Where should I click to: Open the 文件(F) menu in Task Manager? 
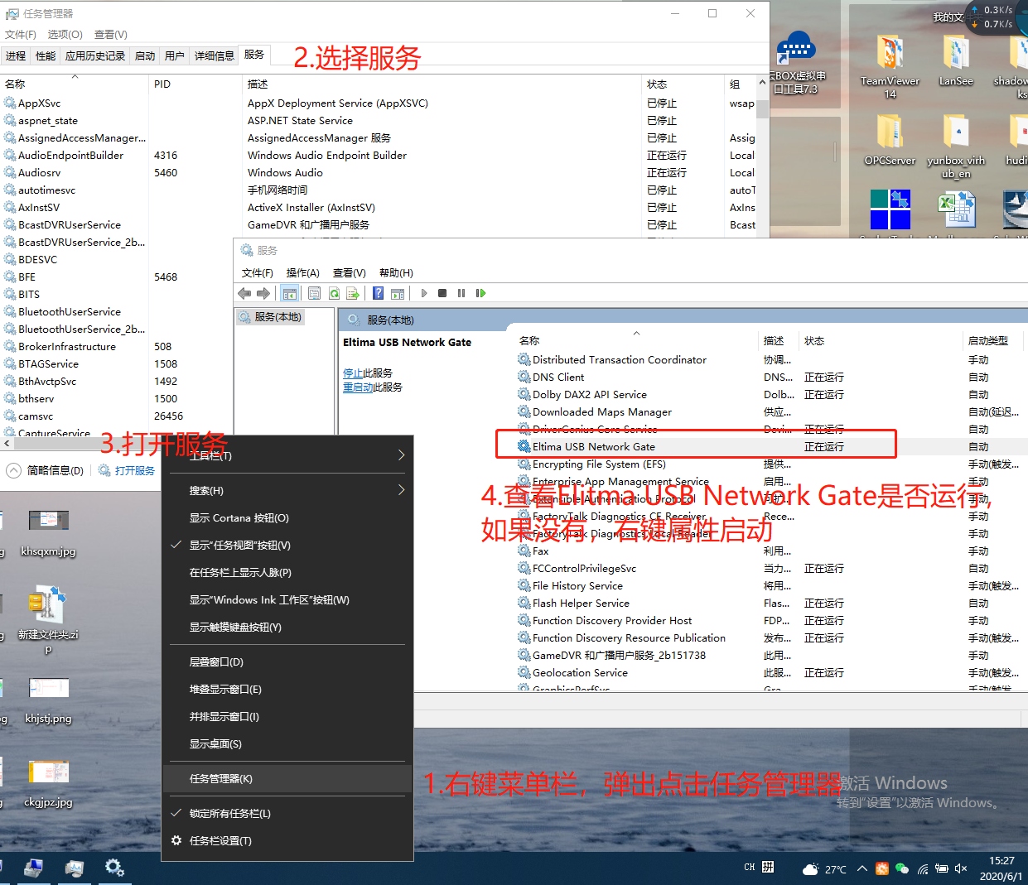click(21, 35)
